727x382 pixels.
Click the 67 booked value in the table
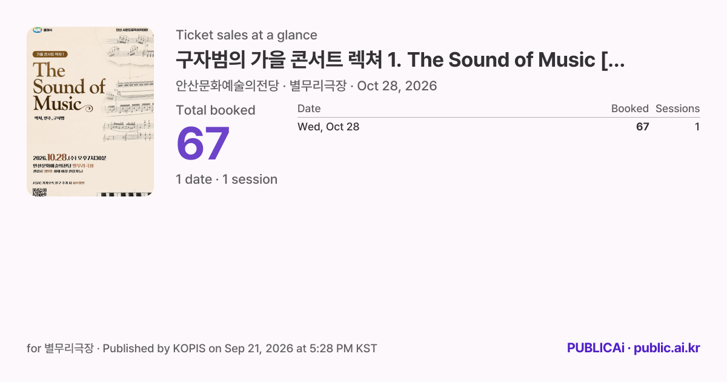pyautogui.click(x=643, y=127)
